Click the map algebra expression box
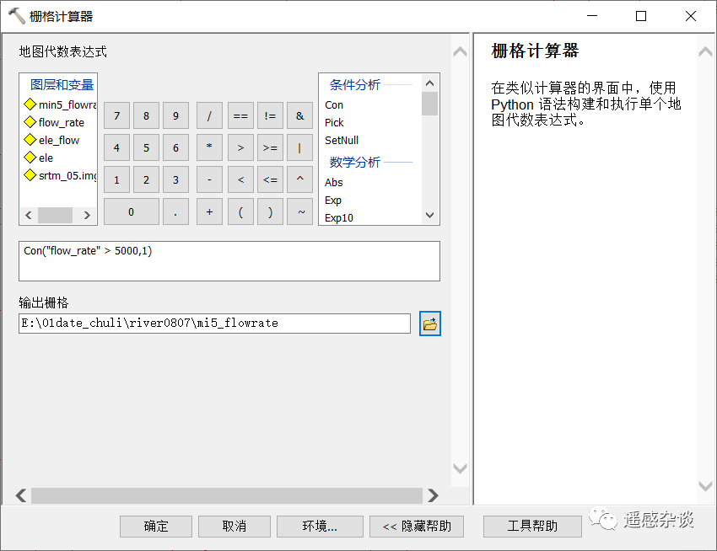The width and height of the screenshot is (717, 551). click(229, 261)
